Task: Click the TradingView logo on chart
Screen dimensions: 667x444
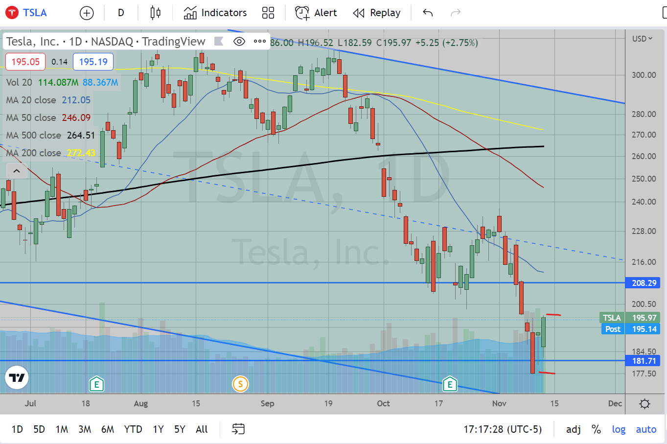Action: pos(17,377)
